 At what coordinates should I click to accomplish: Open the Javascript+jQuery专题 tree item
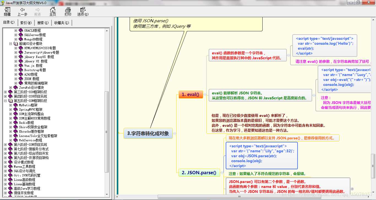click(x=42, y=52)
